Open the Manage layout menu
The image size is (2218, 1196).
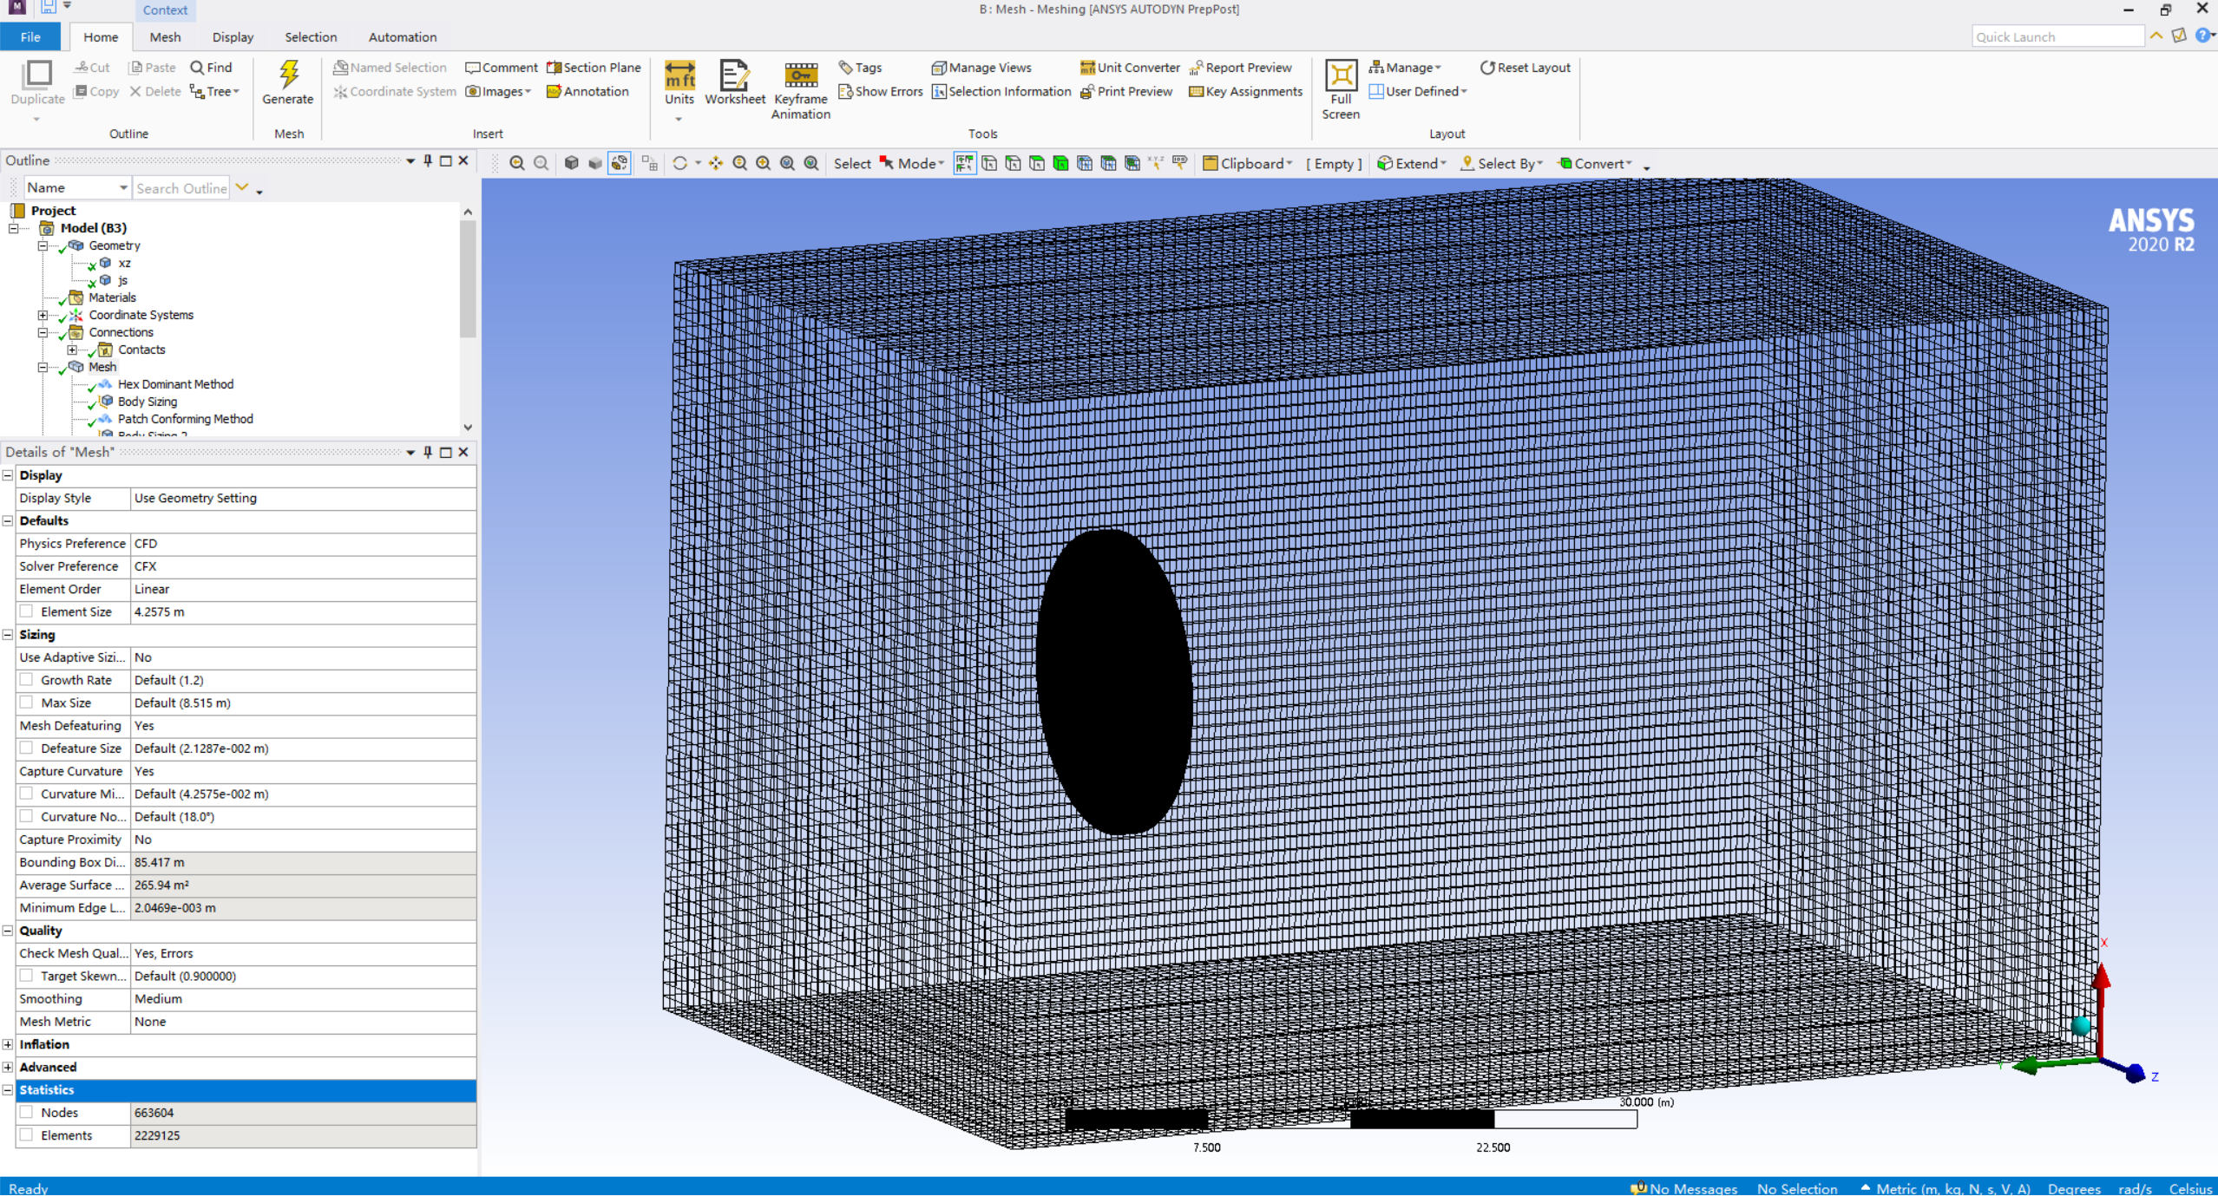[1404, 68]
